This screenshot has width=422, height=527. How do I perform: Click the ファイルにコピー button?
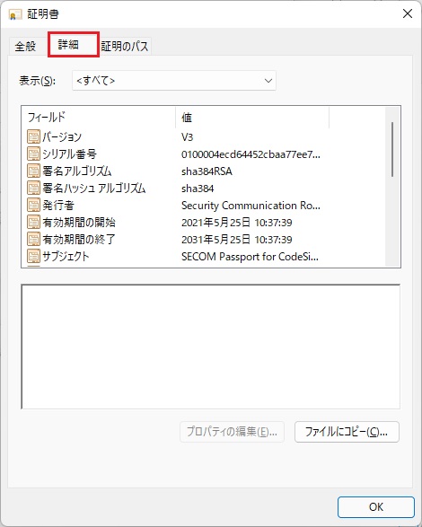click(x=347, y=432)
